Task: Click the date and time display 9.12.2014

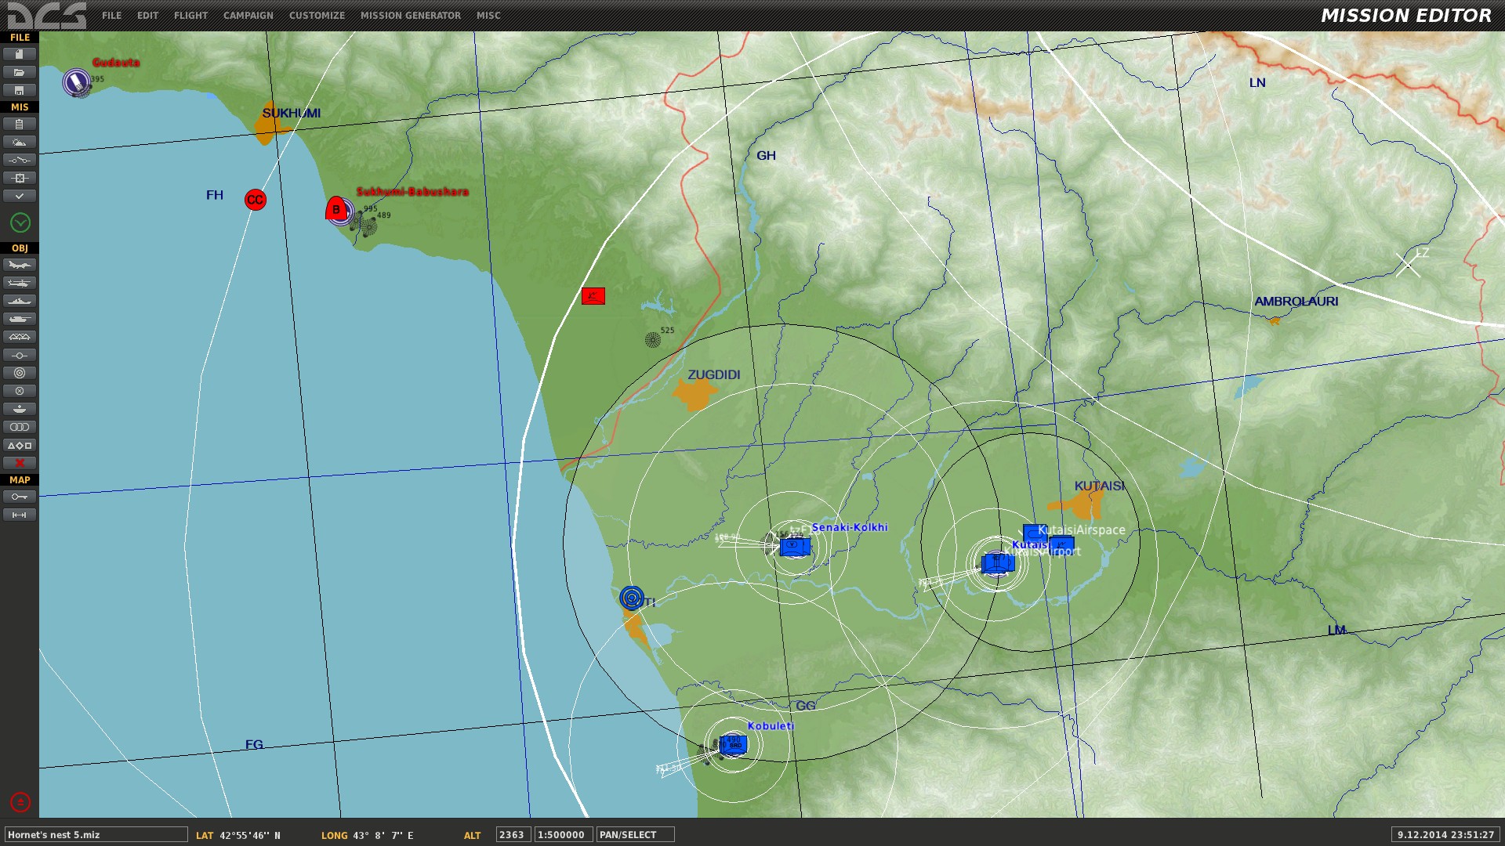Action: (1445, 835)
